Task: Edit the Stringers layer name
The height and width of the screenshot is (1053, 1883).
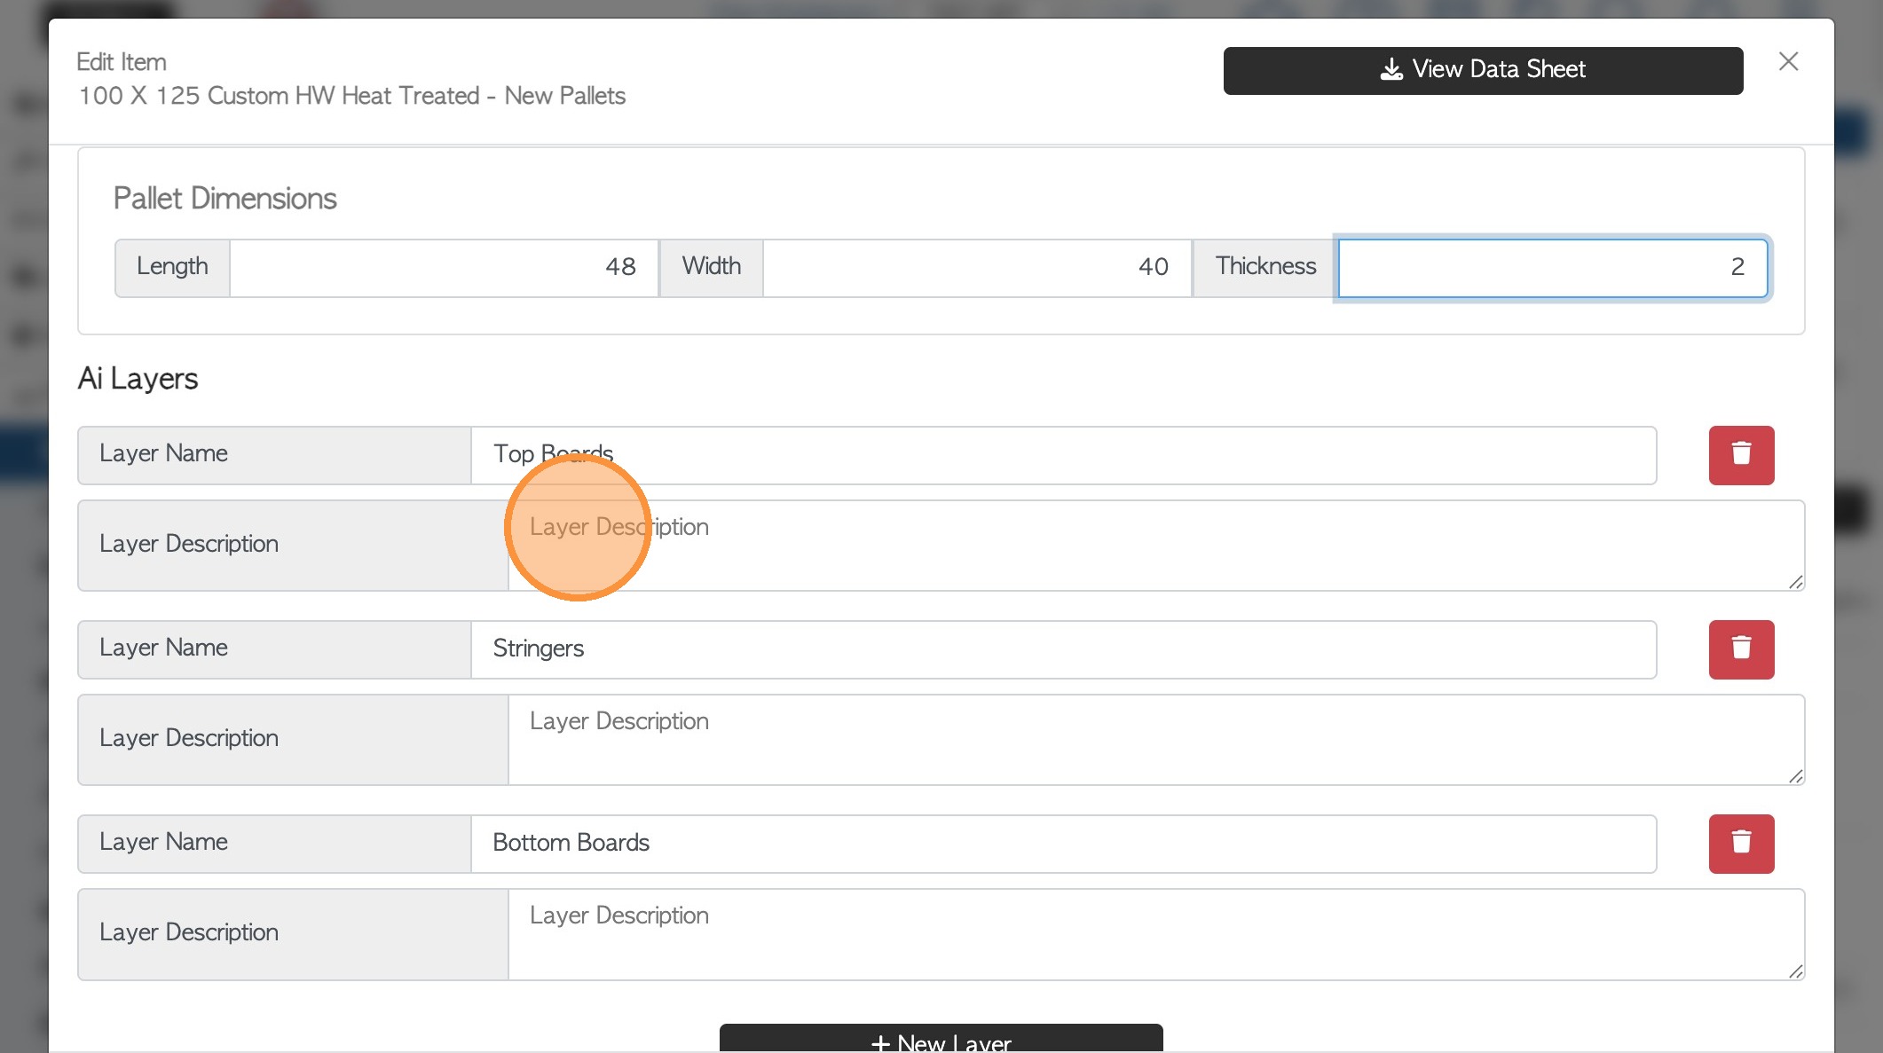Action: click(x=1063, y=649)
